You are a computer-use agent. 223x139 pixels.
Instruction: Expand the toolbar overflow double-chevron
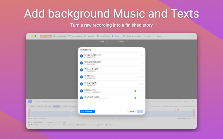pyautogui.click(x=193, y=36)
